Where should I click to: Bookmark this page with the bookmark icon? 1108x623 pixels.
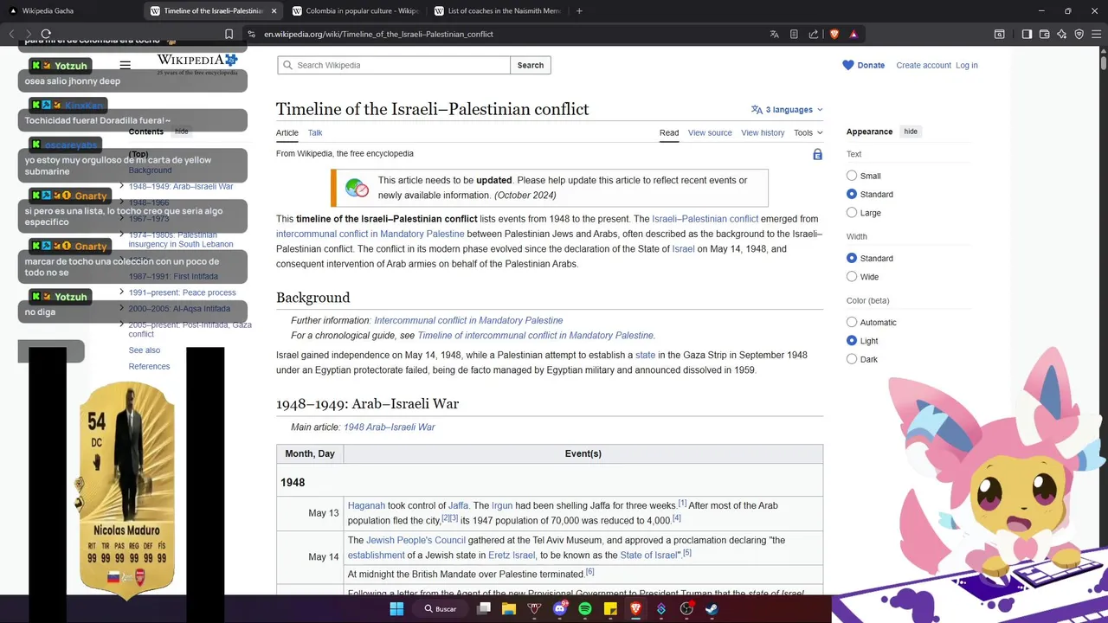(x=229, y=34)
